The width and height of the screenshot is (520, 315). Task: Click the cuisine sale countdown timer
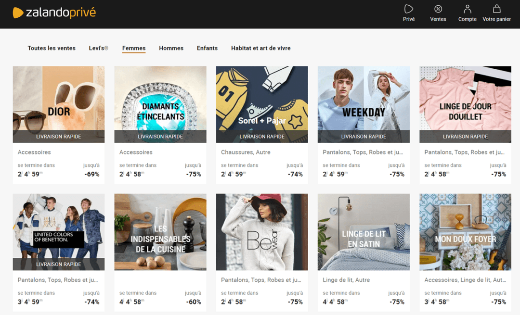[x=131, y=302]
